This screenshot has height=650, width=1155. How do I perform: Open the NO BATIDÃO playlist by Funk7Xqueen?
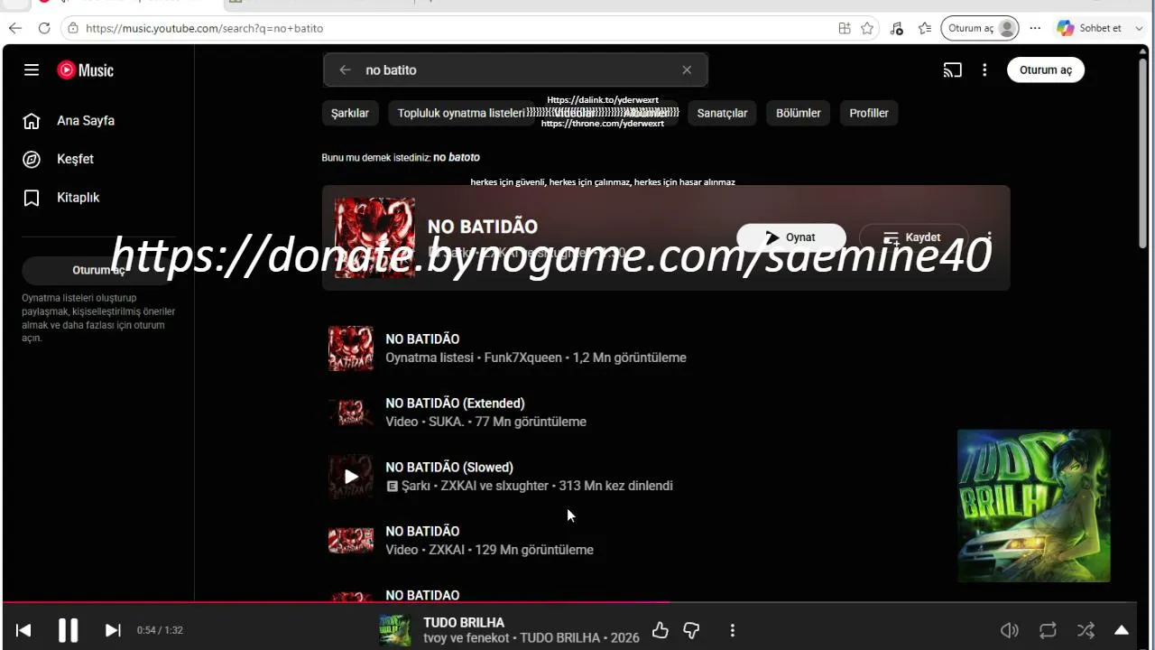pyautogui.click(x=422, y=339)
